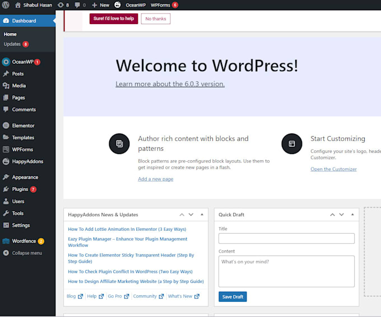381x317 pixels.
Task: Click the Collapse menu label
Action: 27,253
